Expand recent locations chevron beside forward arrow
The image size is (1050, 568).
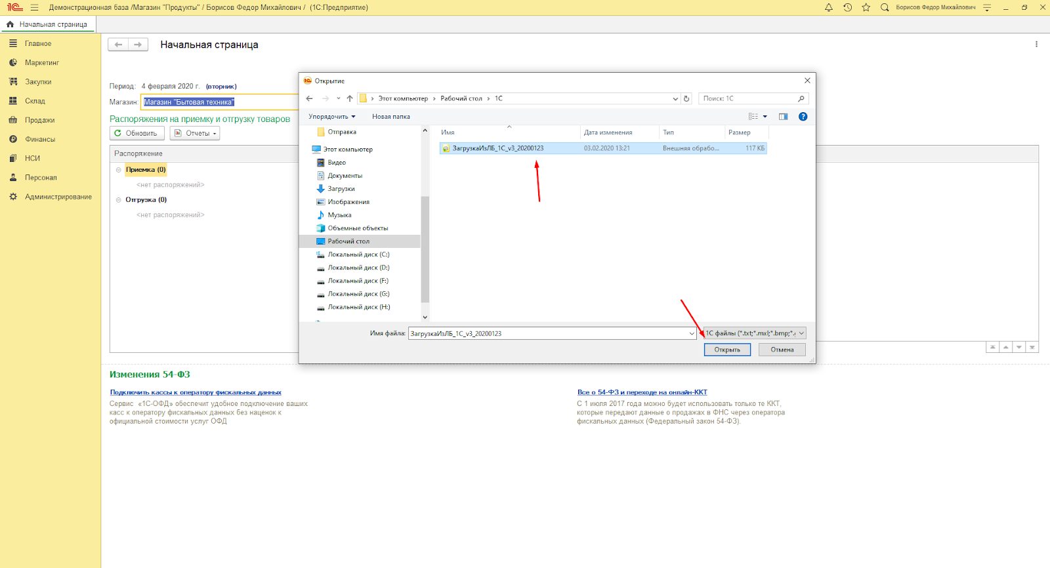pos(339,98)
